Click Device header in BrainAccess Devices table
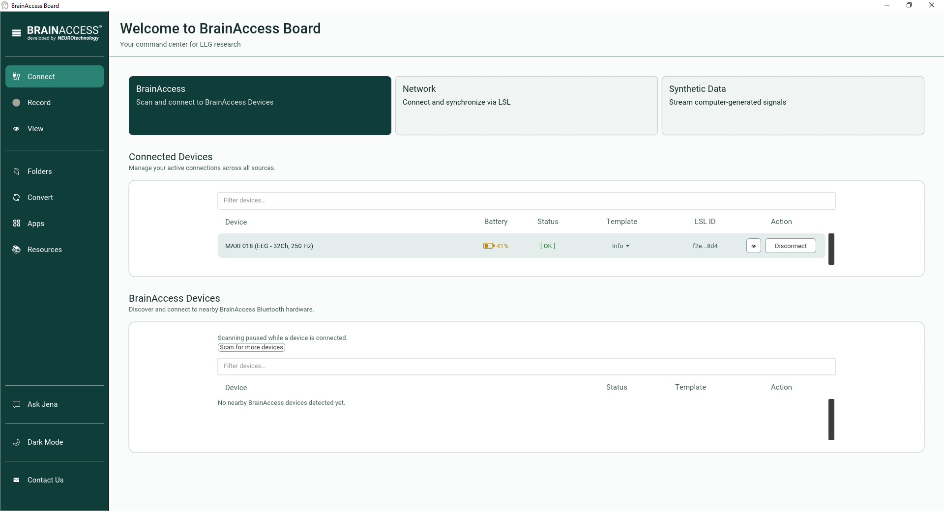This screenshot has height=511, width=944. click(236, 388)
